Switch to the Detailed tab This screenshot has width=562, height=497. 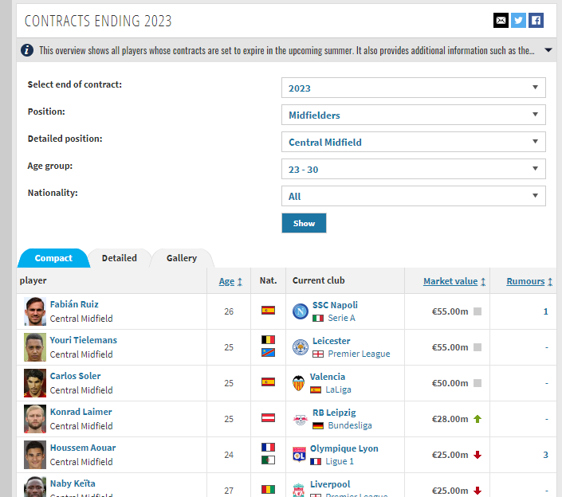(120, 258)
